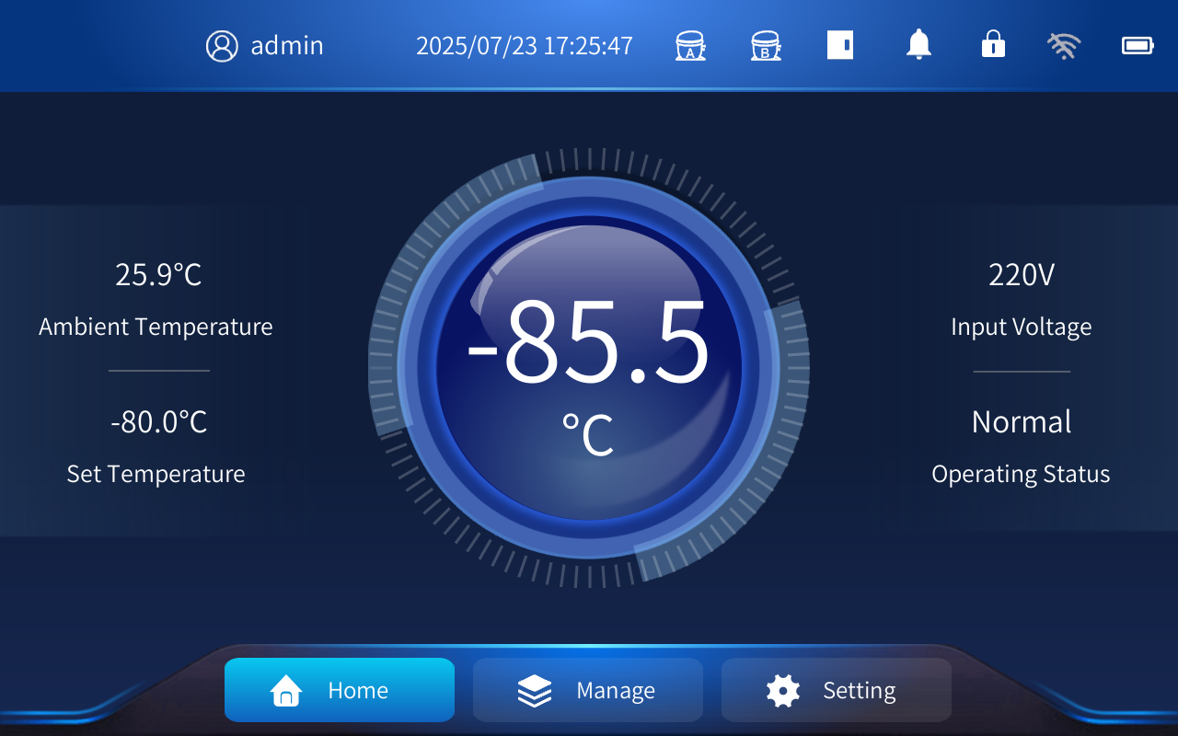1178x736 pixels.
Task: Click the stacked layers Manage icon
Action: 535,690
